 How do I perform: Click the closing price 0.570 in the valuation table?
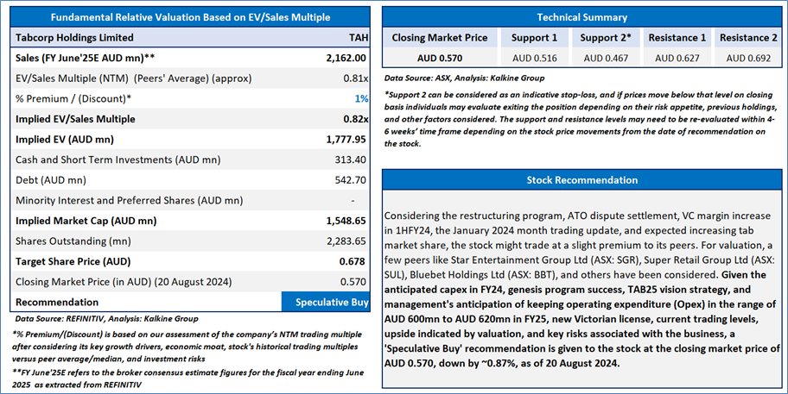353,282
